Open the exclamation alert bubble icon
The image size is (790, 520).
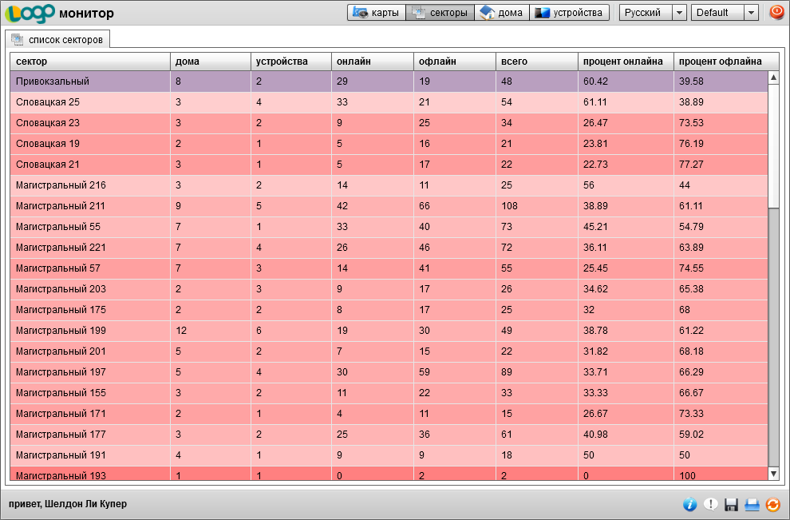pyautogui.click(x=711, y=504)
